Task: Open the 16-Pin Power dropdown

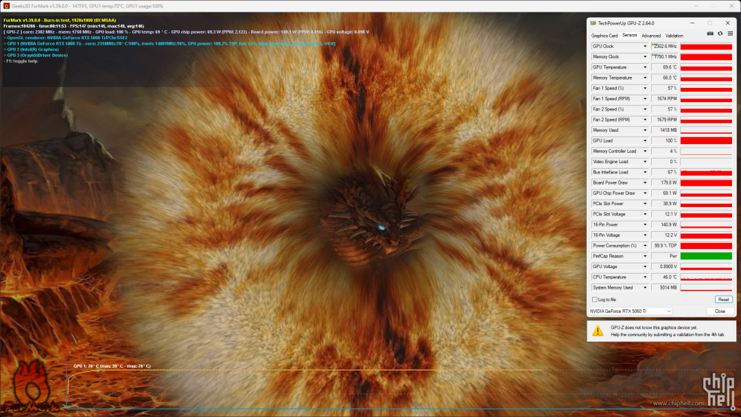Action: [x=644, y=225]
